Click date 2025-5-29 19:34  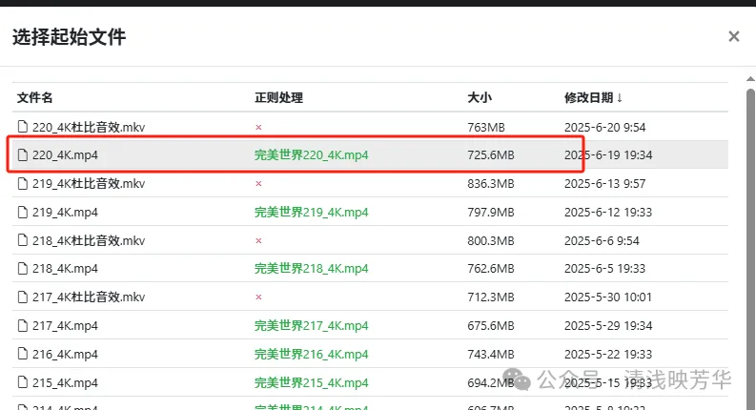pyautogui.click(x=608, y=325)
